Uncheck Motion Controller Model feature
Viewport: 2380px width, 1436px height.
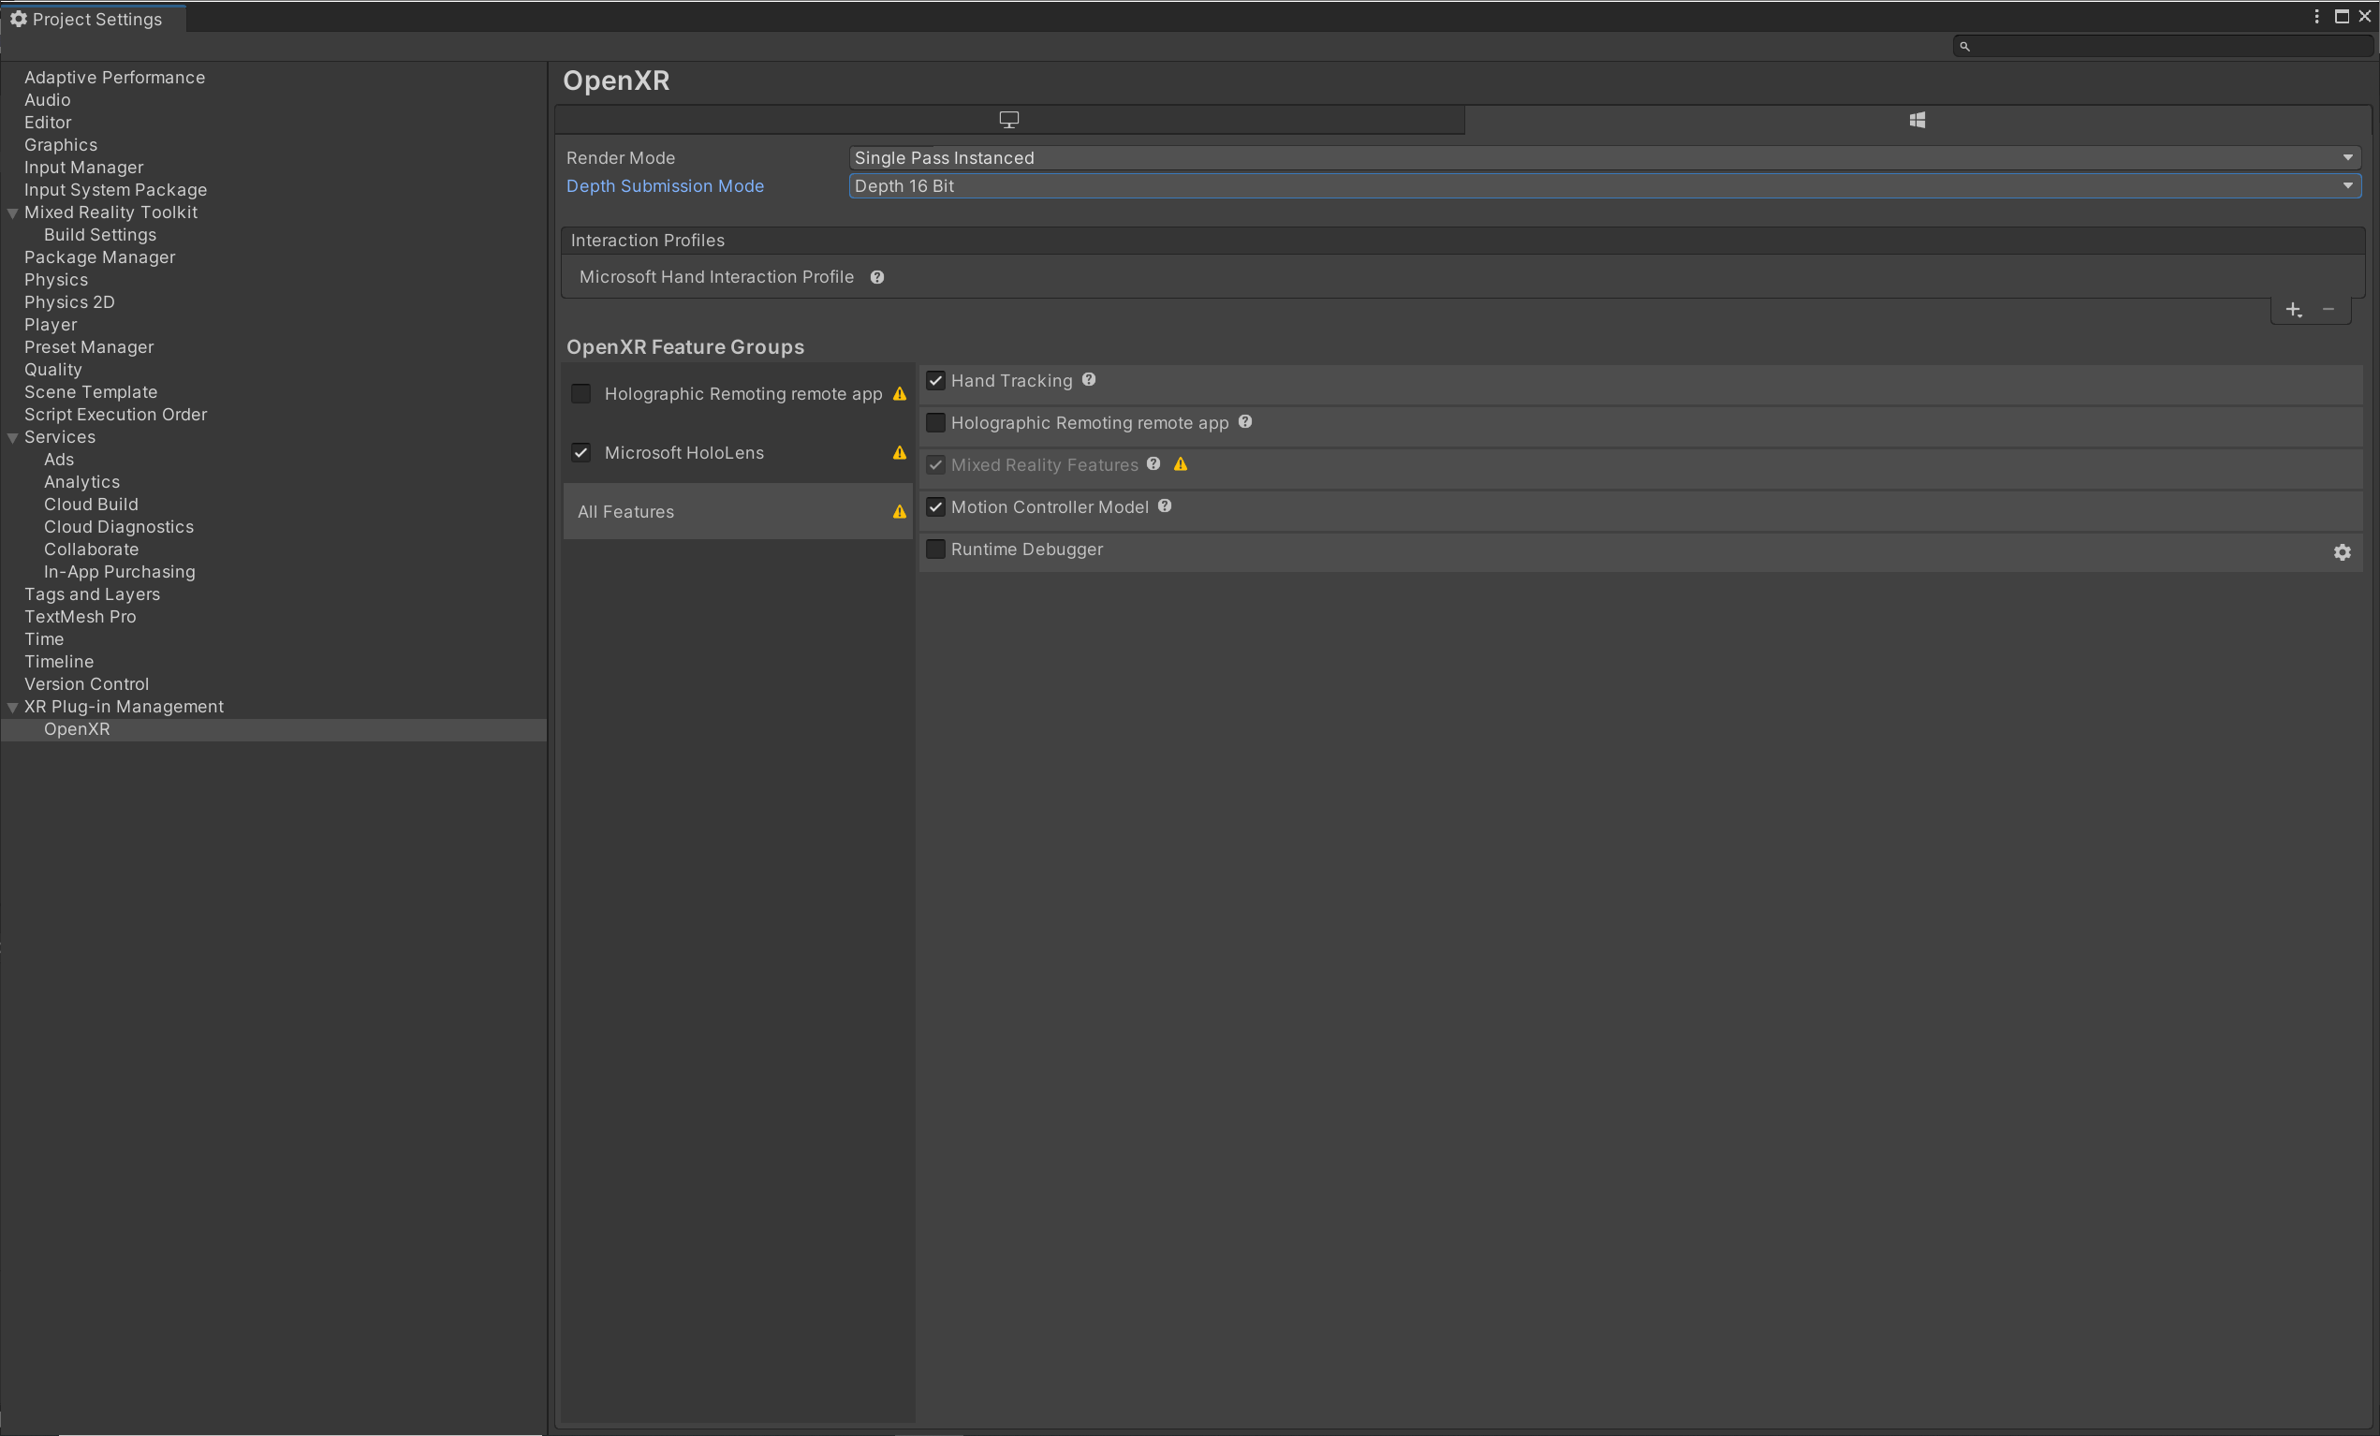[935, 507]
